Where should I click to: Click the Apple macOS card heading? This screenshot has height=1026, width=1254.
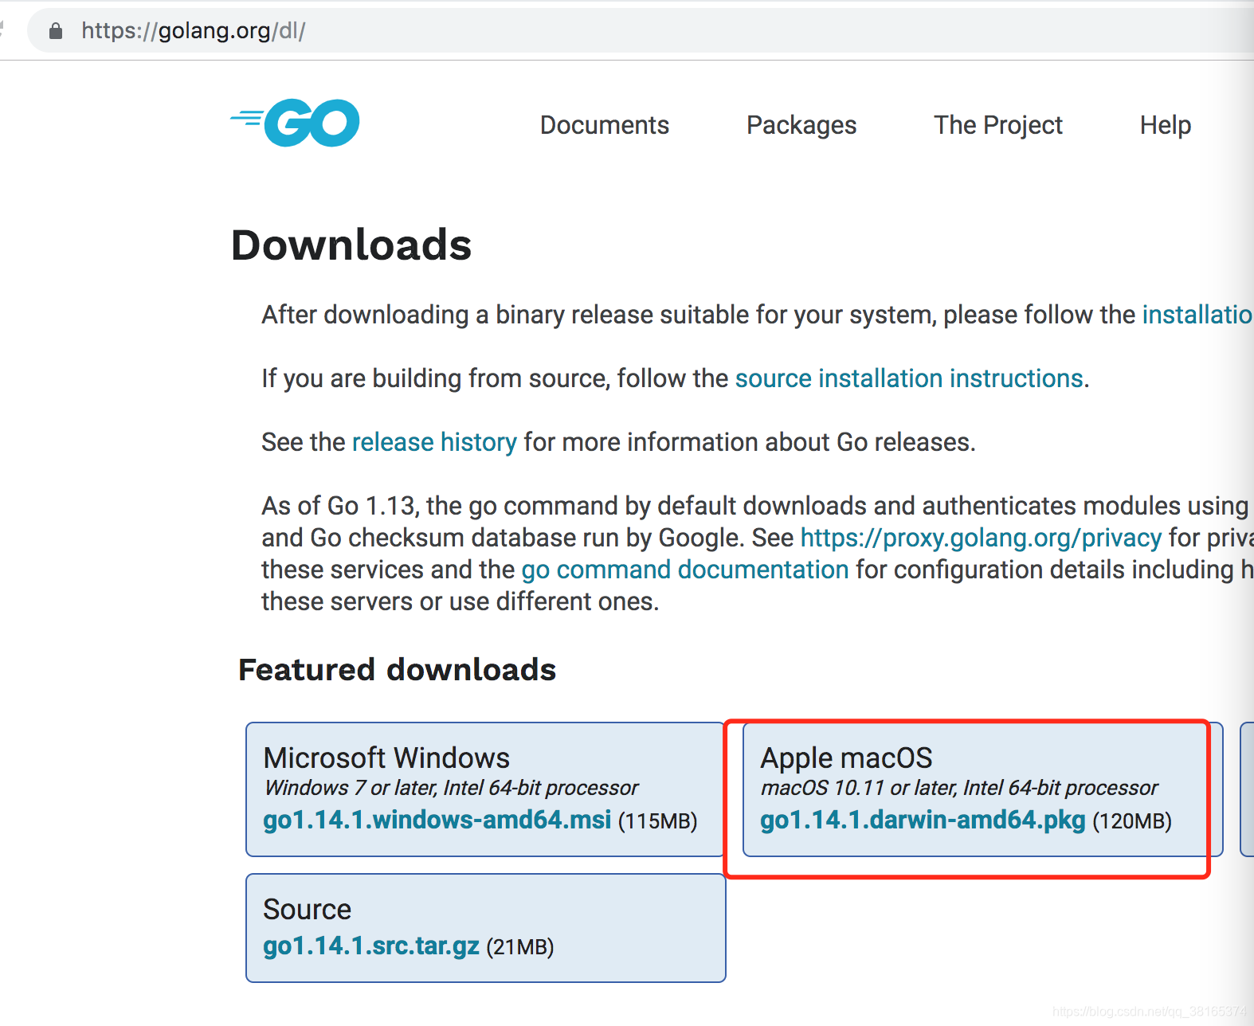(x=846, y=758)
